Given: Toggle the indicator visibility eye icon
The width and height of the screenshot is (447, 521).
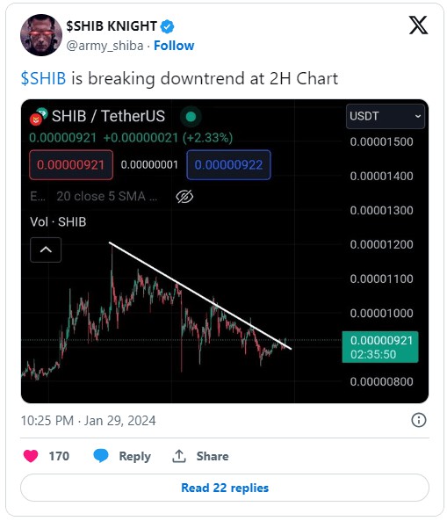Looking at the screenshot, I should 184,197.
